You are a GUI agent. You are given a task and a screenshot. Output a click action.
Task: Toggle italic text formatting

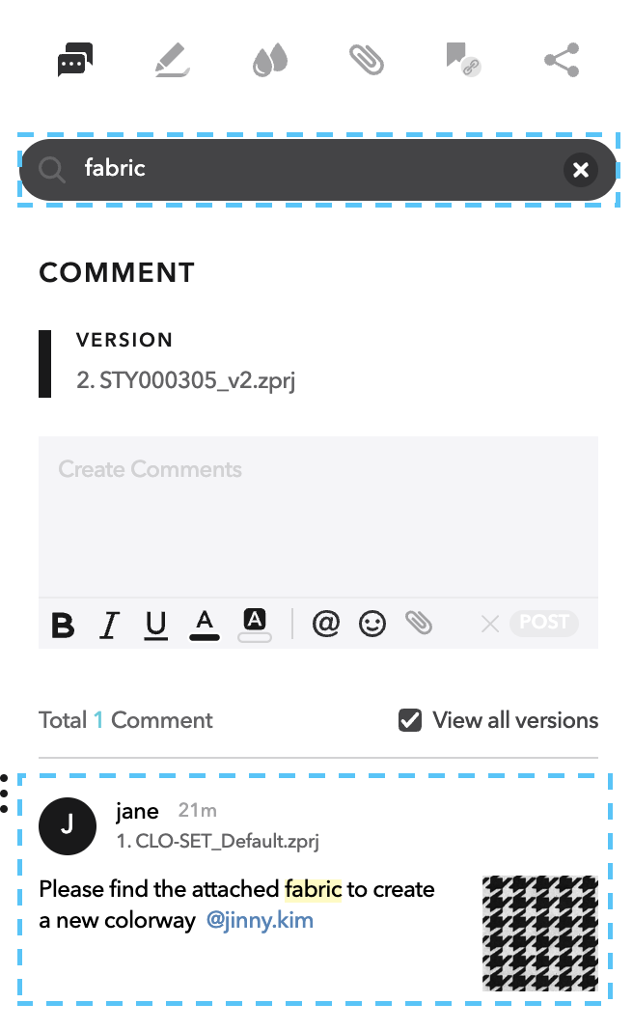[x=110, y=625]
